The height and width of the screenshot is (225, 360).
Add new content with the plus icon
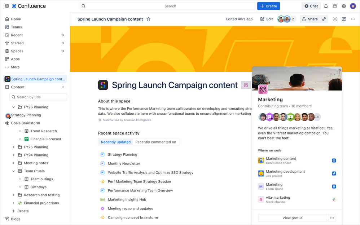(63, 87)
